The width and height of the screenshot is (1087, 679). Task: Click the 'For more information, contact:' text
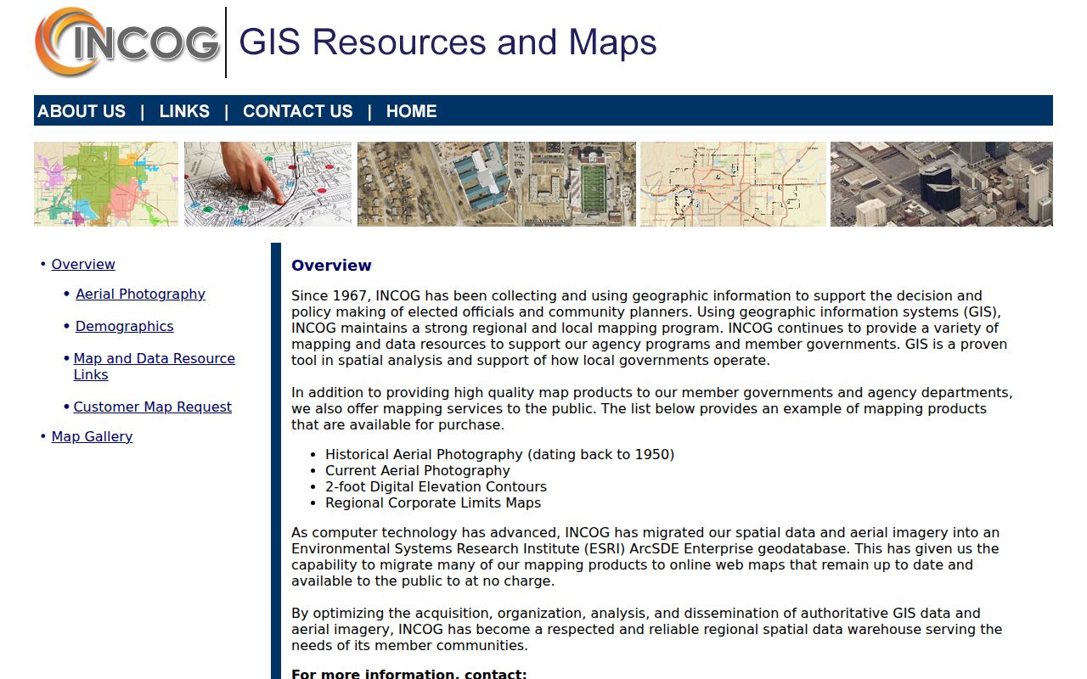[409, 674]
